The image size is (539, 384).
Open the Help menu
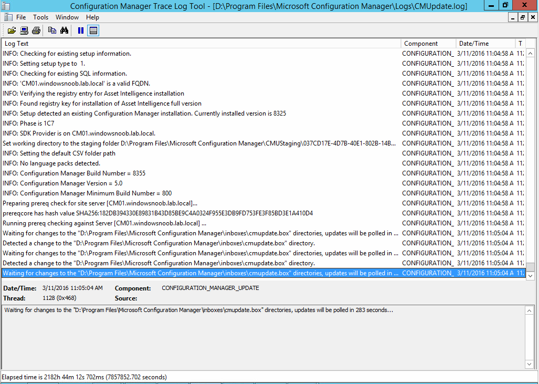92,17
